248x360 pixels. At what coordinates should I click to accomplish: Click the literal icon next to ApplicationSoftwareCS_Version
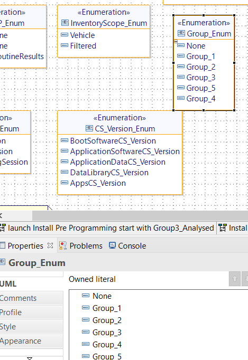[x=65, y=151]
